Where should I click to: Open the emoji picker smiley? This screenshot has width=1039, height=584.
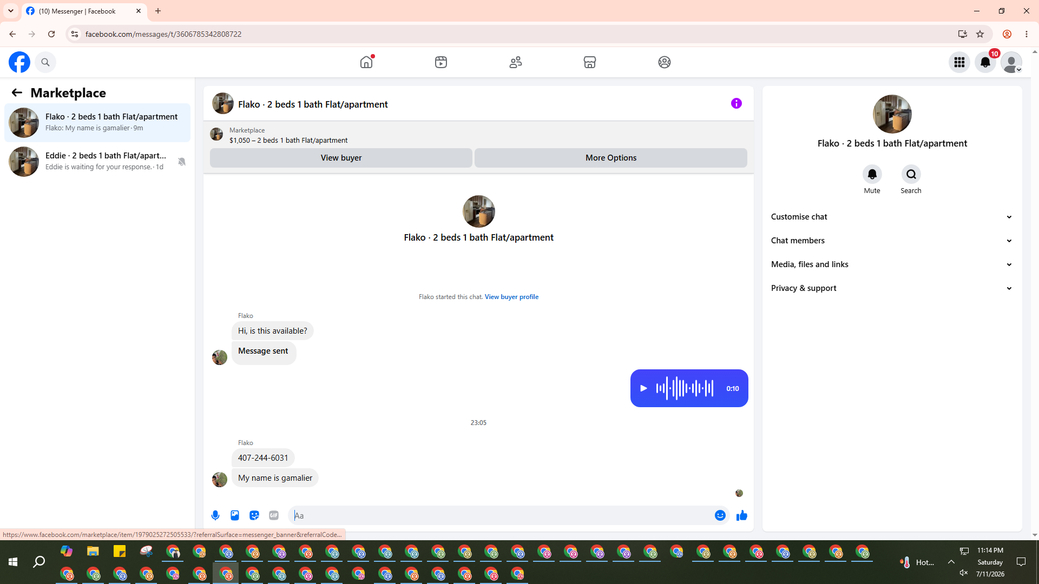pyautogui.click(x=720, y=516)
